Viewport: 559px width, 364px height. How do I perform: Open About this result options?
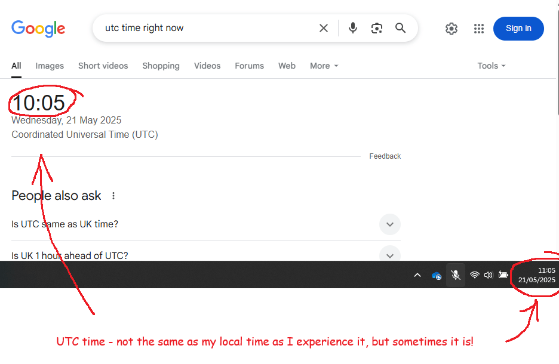coord(113,196)
